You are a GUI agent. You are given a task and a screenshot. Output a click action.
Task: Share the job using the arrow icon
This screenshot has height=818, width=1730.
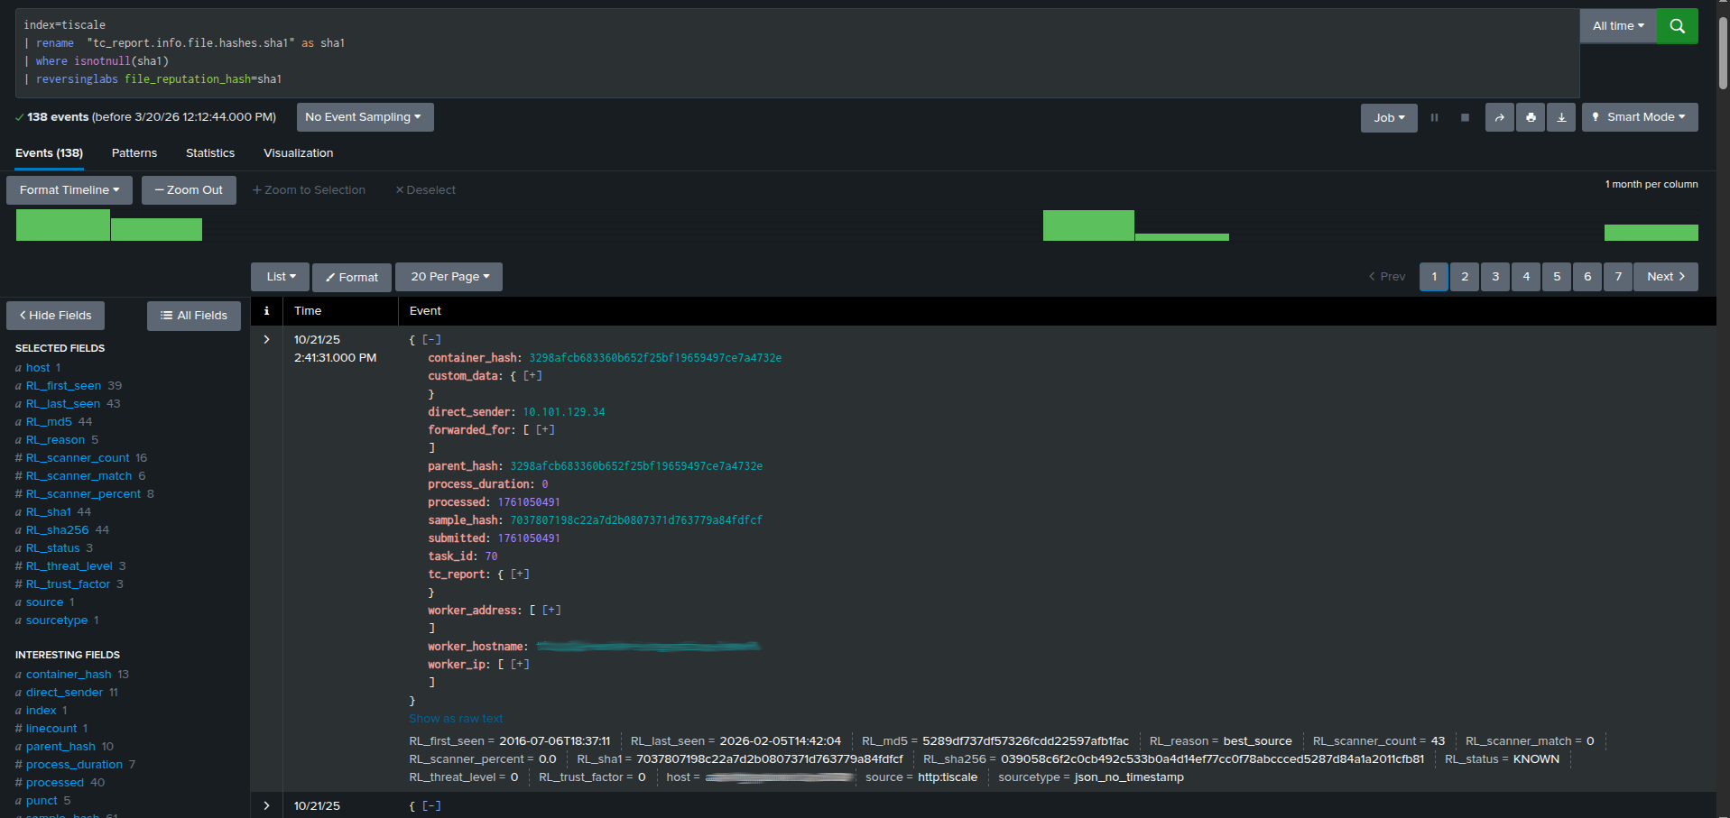coord(1499,117)
